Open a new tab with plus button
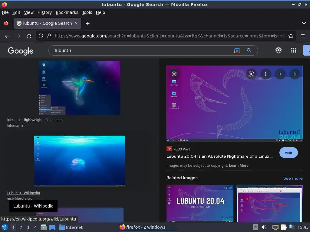Viewport: 310px width, 232px height. click(87, 24)
